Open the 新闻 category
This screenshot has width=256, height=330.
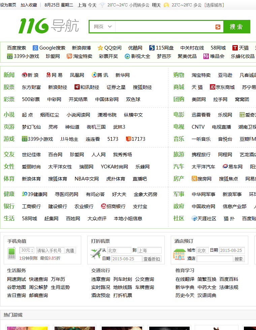click(9, 75)
